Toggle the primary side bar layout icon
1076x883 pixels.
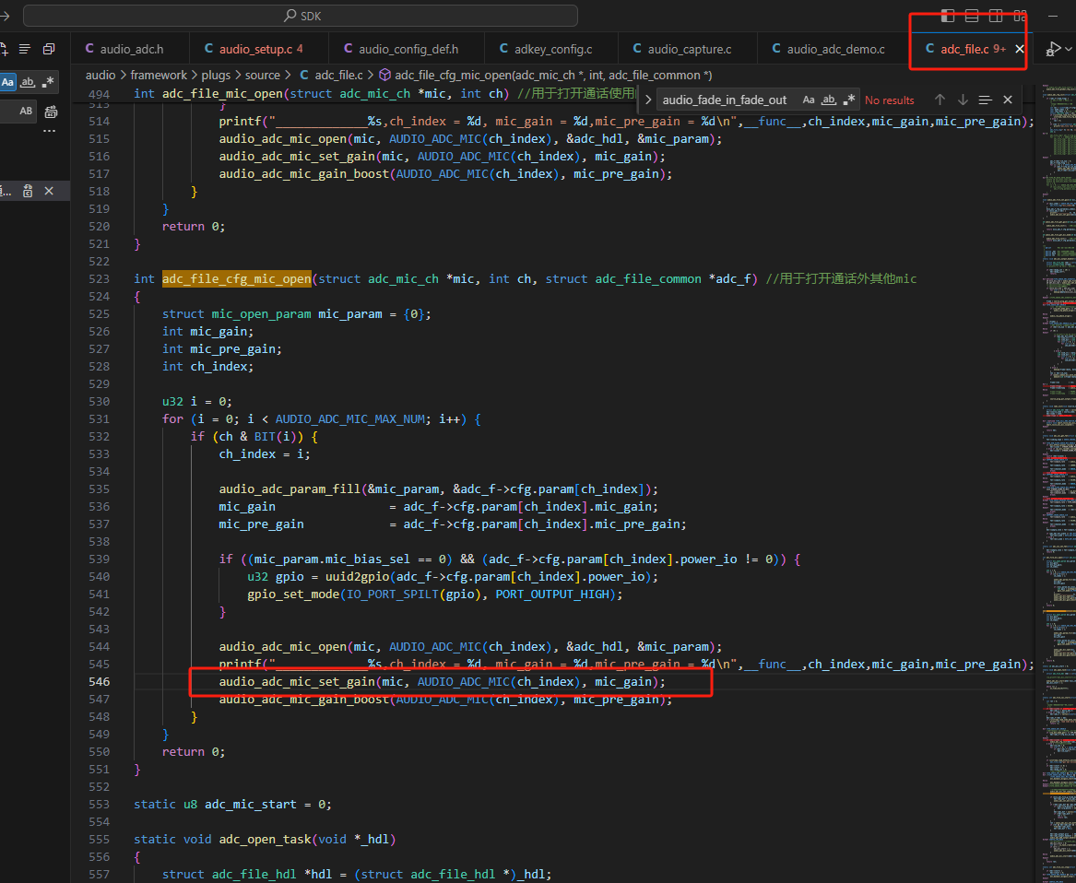(948, 16)
